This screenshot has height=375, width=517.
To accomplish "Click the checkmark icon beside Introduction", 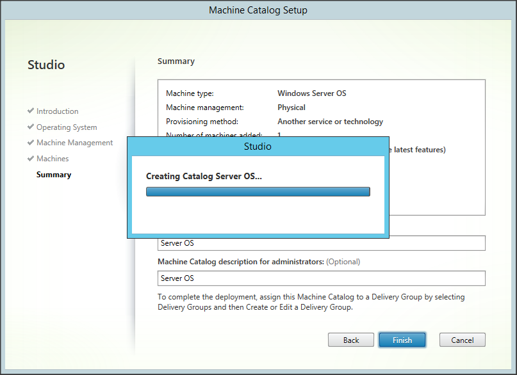I will [x=31, y=111].
